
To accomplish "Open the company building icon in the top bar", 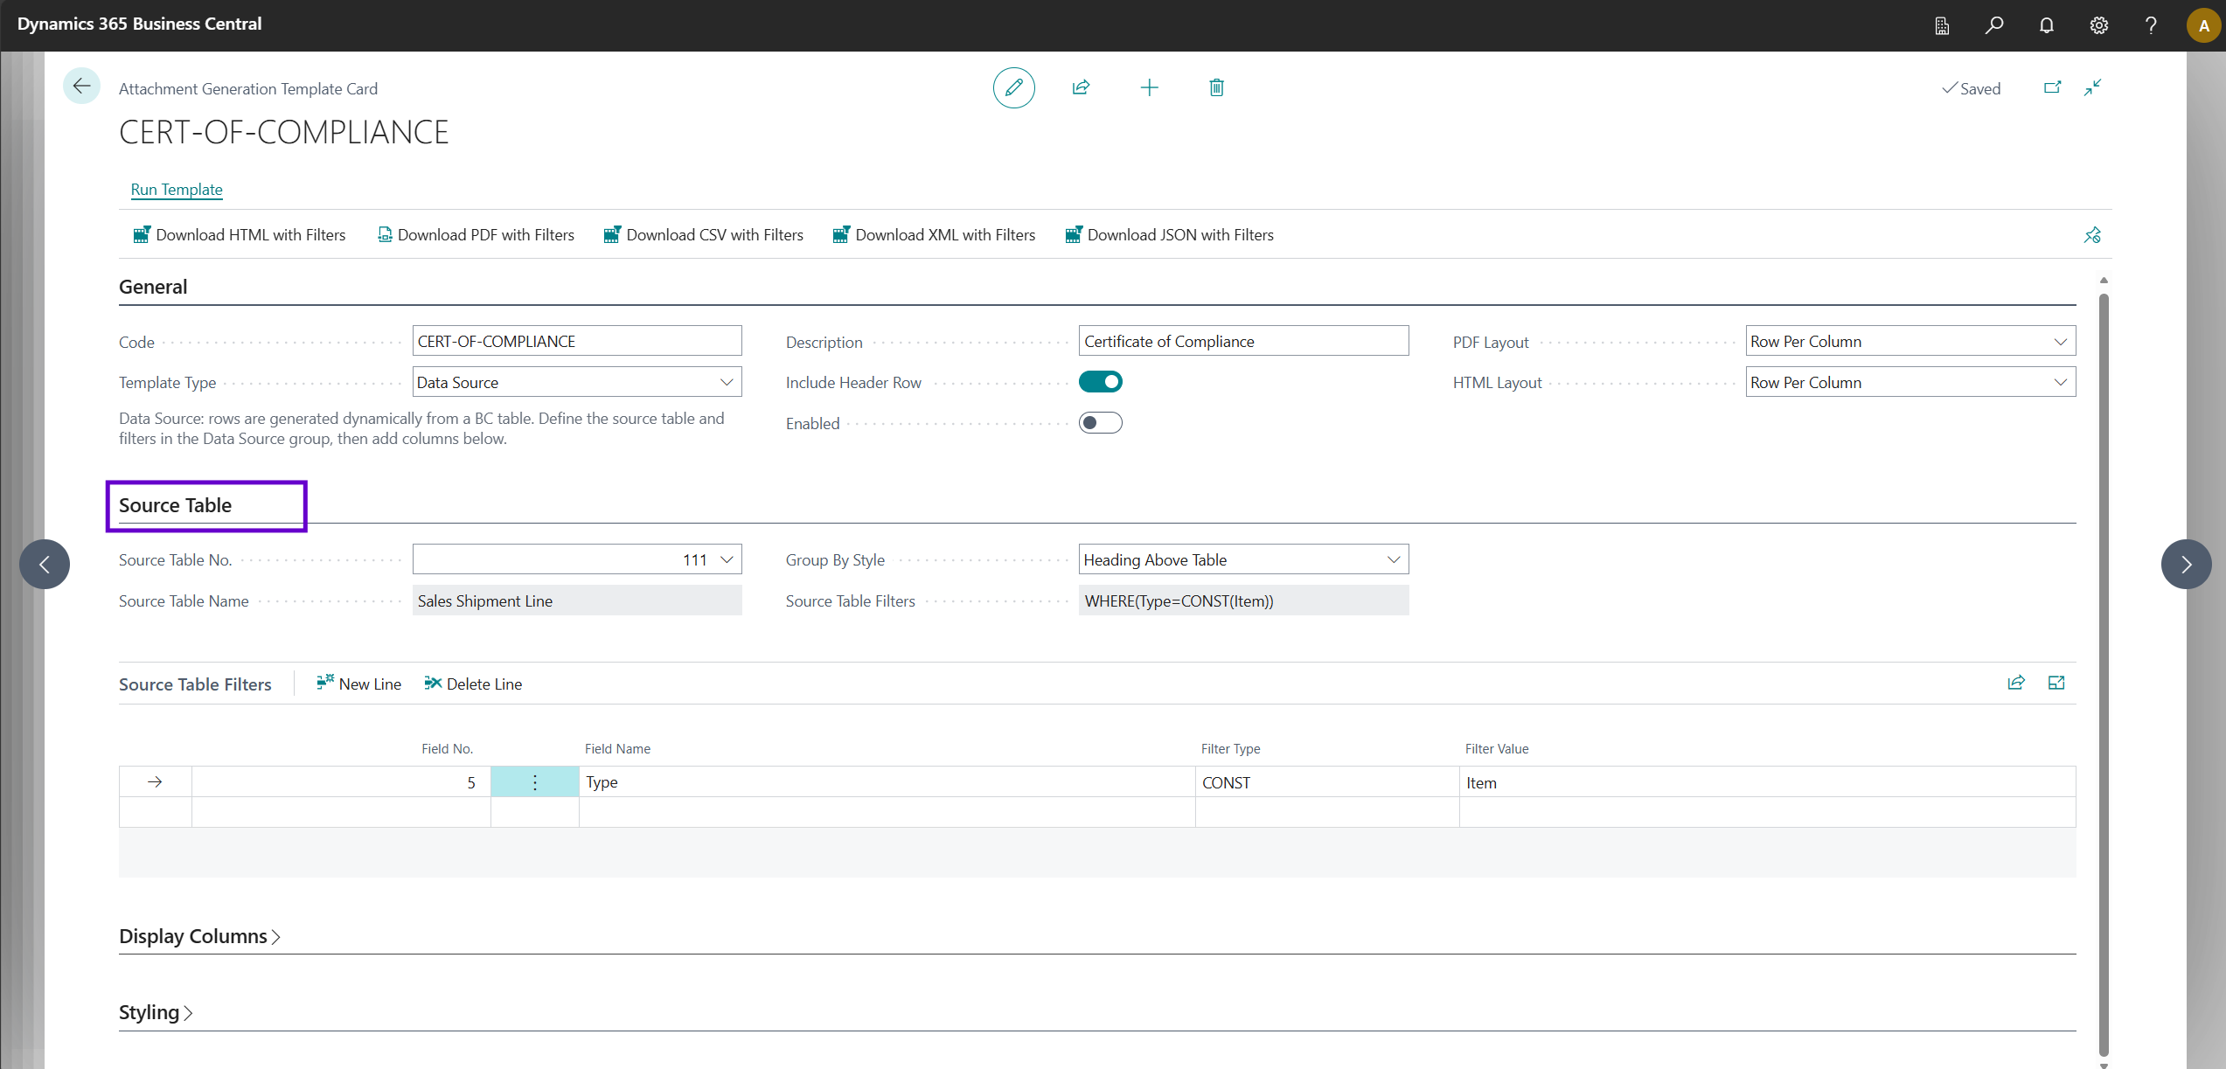I will [1942, 25].
